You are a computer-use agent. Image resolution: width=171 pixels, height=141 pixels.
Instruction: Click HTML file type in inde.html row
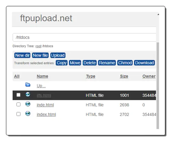(95, 105)
